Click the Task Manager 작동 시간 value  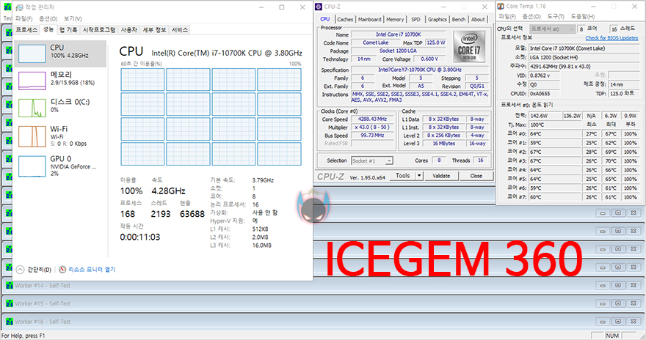click(140, 237)
